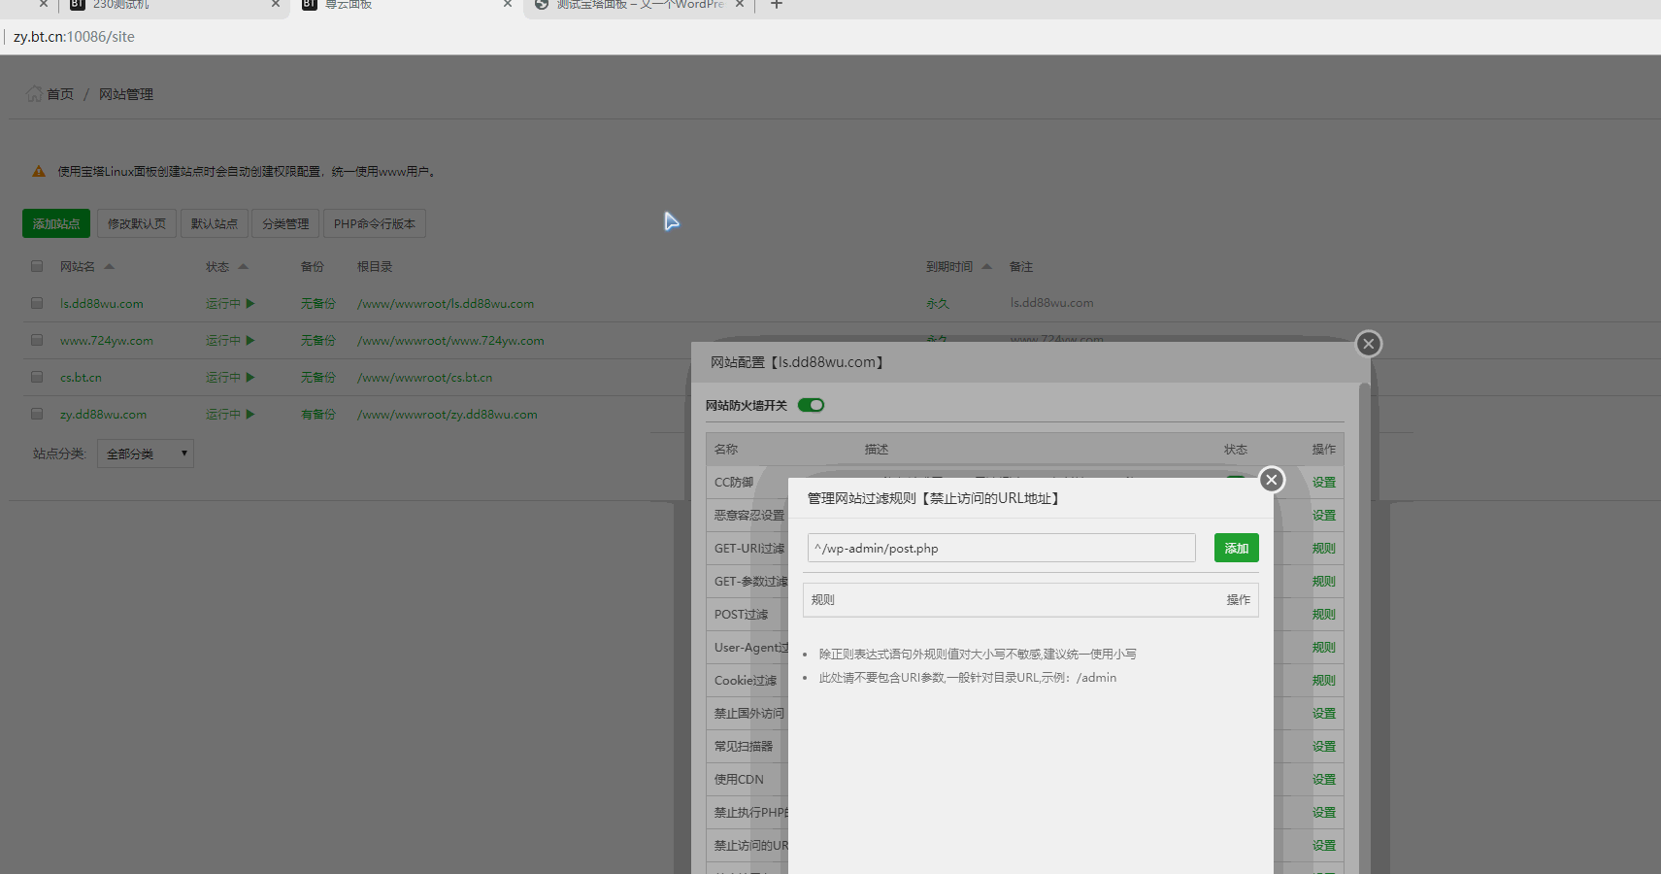This screenshot has height=874, width=1661.
Task: Tick the checkbox for cs.bt.cn
Action: click(37, 377)
